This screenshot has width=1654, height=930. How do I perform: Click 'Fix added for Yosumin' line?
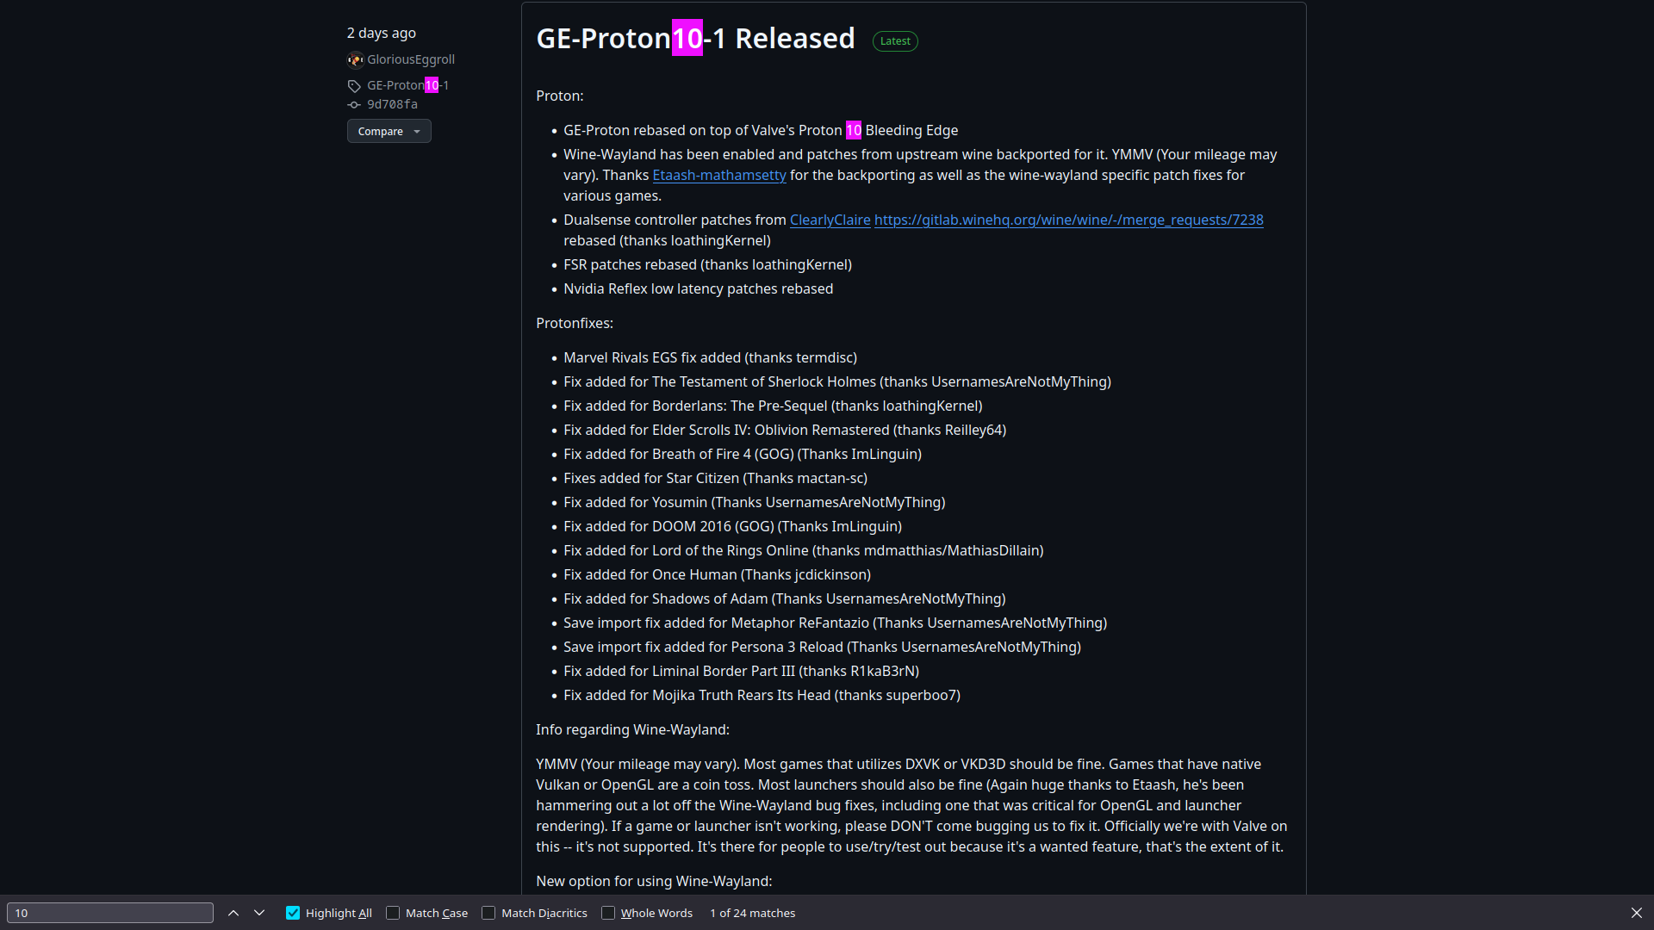point(755,502)
